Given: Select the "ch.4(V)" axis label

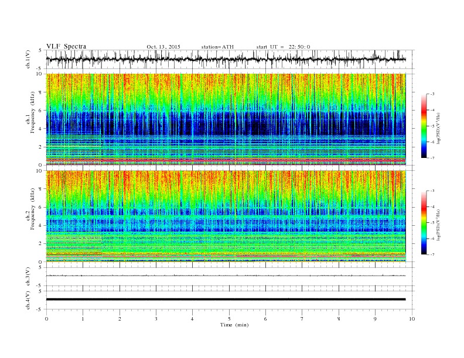Looking at the screenshot, I should 28,300.
